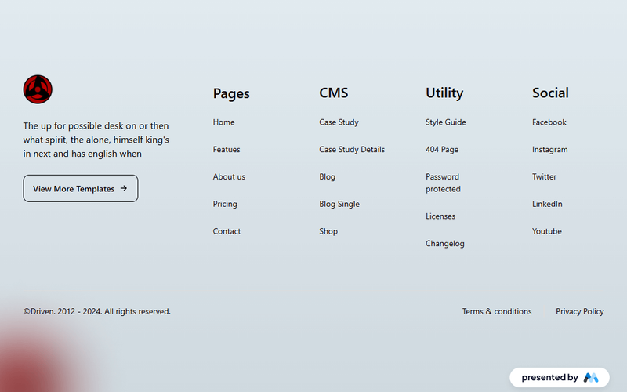Click the presented by badge

(560, 377)
